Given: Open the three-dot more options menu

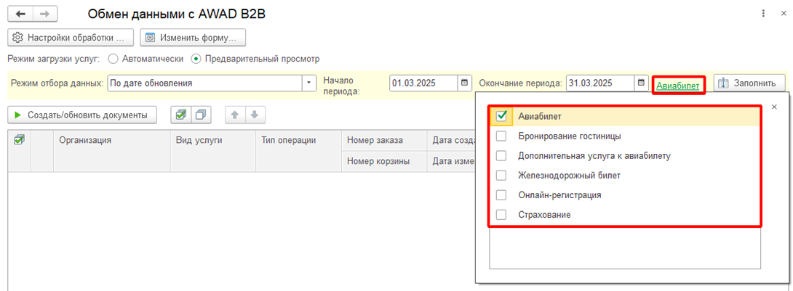Looking at the screenshot, I should pyautogui.click(x=763, y=14).
